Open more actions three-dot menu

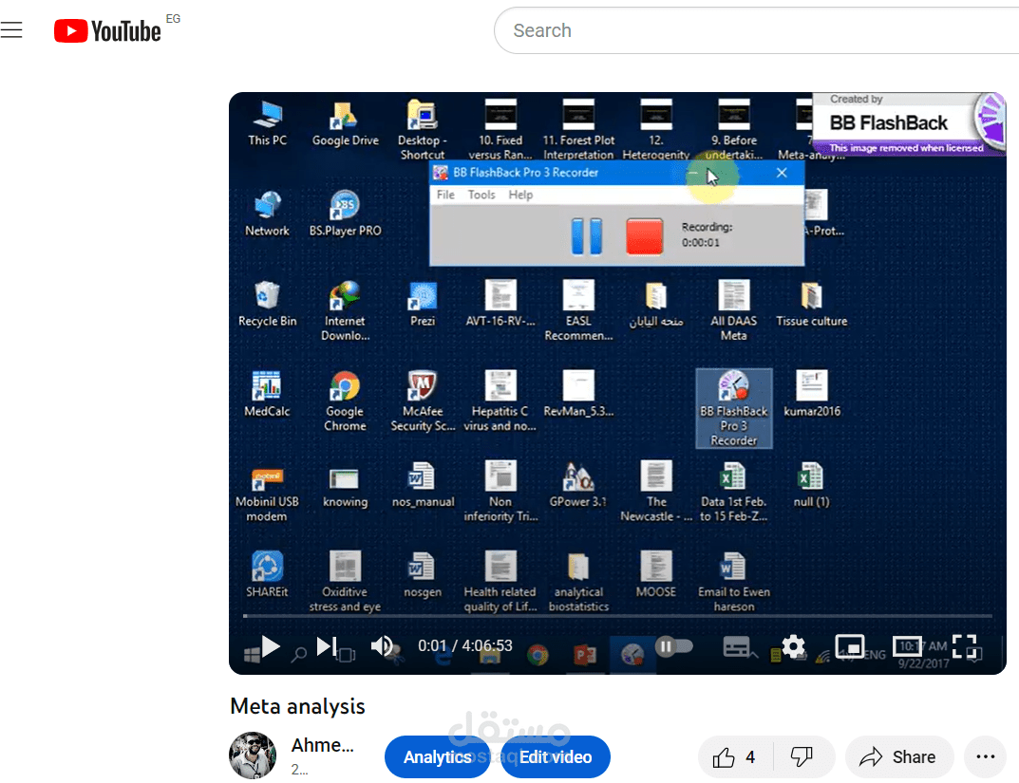pos(985,757)
